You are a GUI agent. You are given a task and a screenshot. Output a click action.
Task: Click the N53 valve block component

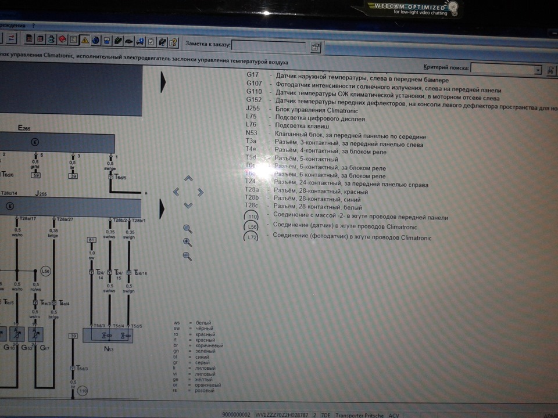point(108,336)
